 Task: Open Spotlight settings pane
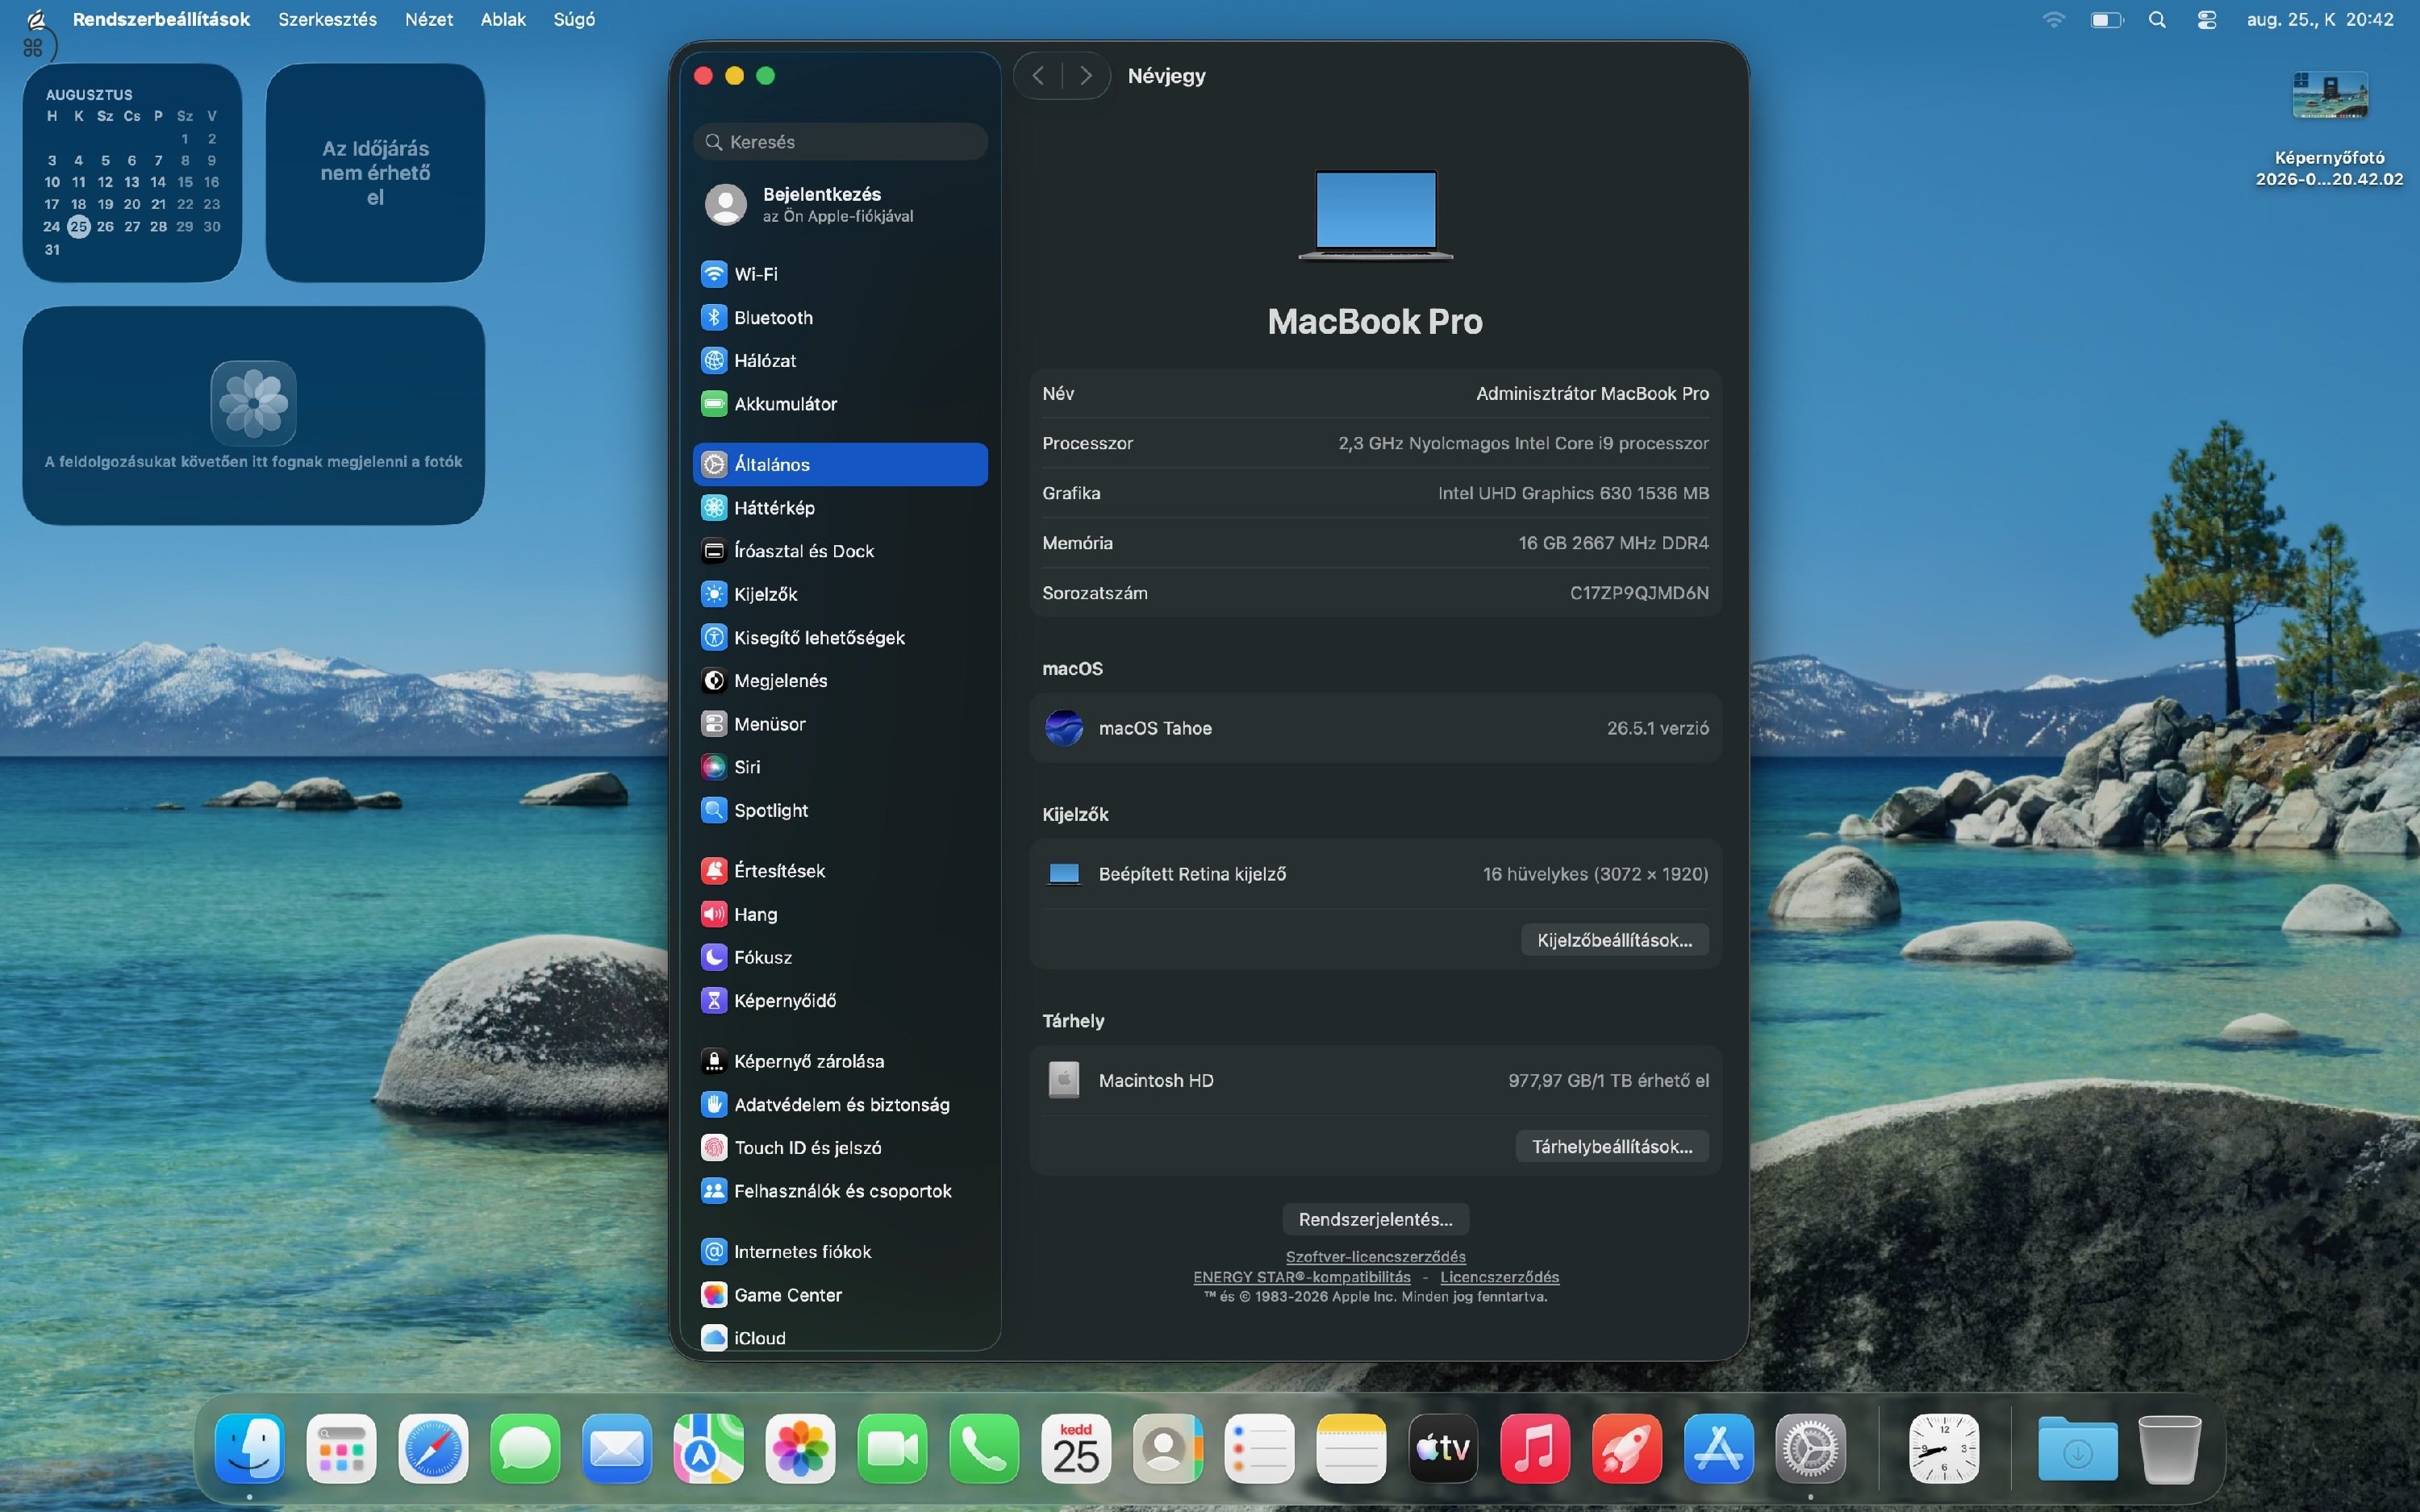[840, 810]
